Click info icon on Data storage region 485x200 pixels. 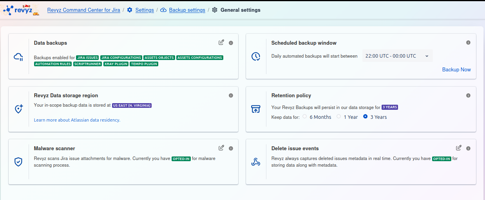pos(231,95)
